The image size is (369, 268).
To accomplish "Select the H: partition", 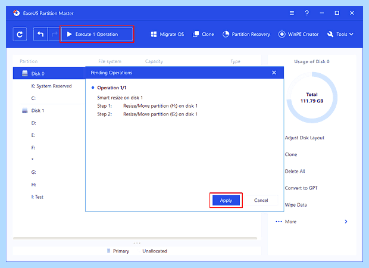I will pos(34,185).
